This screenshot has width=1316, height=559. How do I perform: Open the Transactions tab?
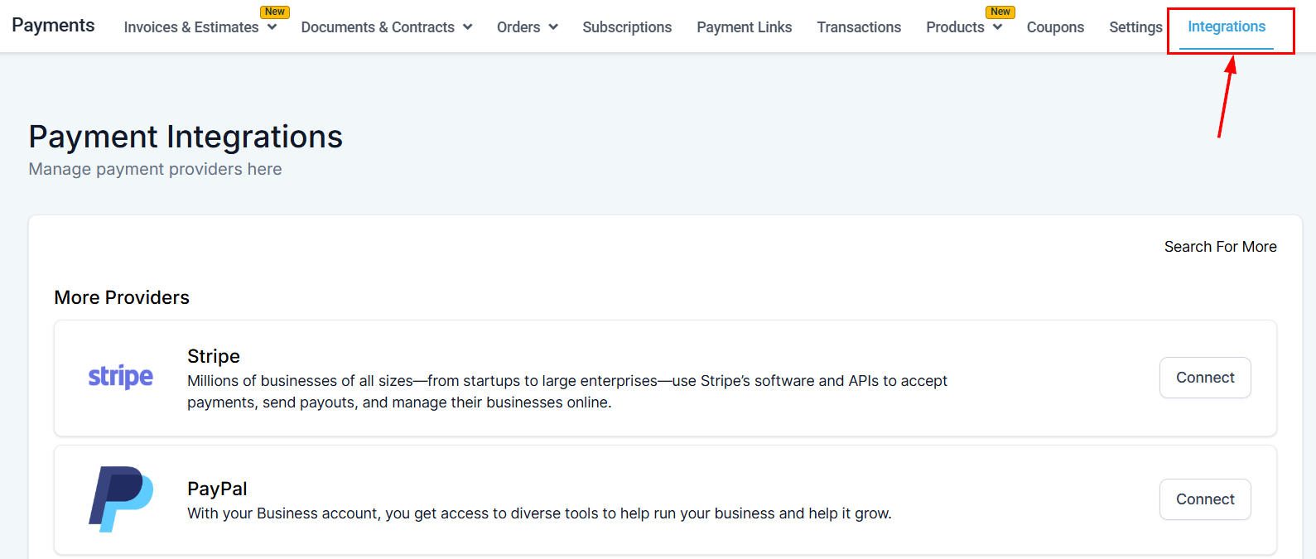point(859,27)
